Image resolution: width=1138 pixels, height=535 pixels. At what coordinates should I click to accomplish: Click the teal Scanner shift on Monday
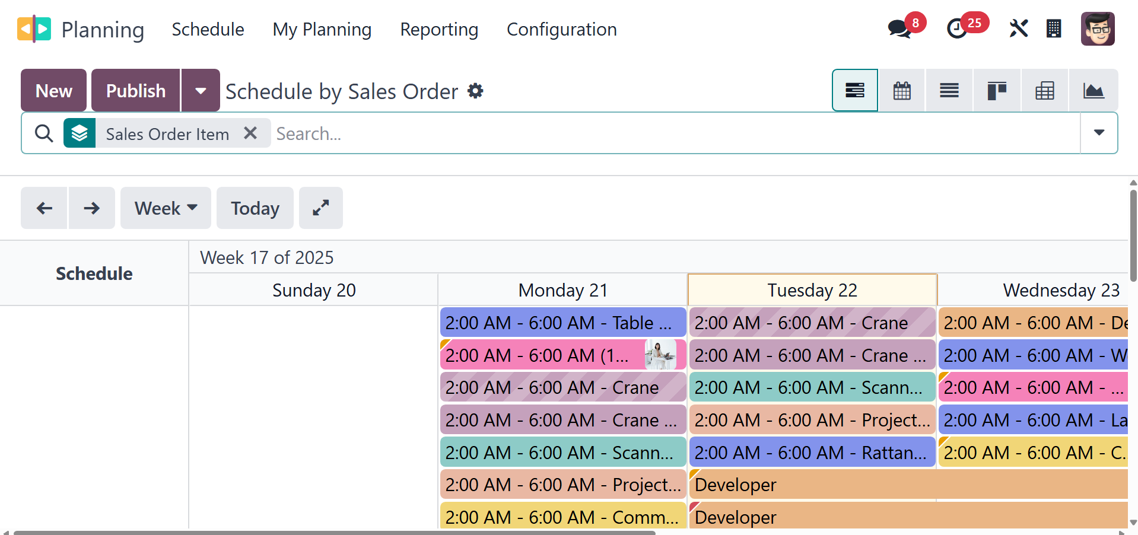tap(562, 453)
